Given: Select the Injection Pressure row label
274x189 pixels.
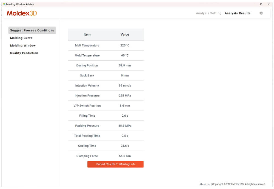Looking at the screenshot, I should (87, 96).
